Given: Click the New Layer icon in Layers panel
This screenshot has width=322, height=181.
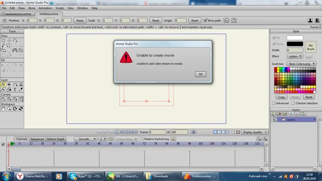Looking at the screenshot, I should pos(273,114).
